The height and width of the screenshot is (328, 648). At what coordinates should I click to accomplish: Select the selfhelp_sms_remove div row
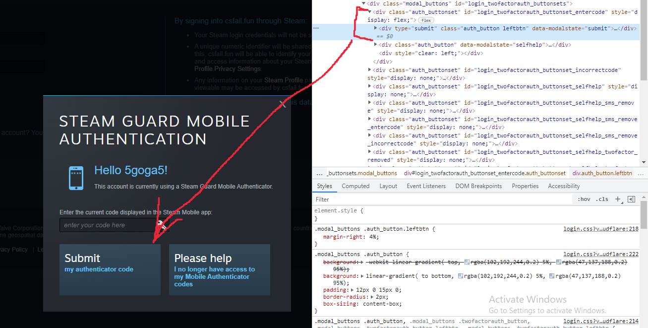pyautogui.click(x=501, y=107)
